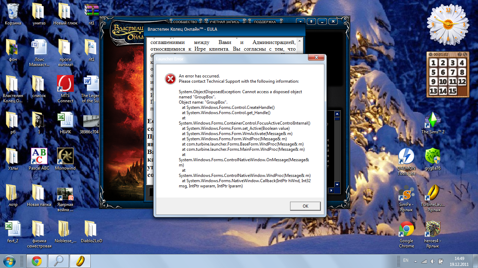
Task: Open the Новый глюк folder
Action: pyautogui.click(x=65, y=14)
